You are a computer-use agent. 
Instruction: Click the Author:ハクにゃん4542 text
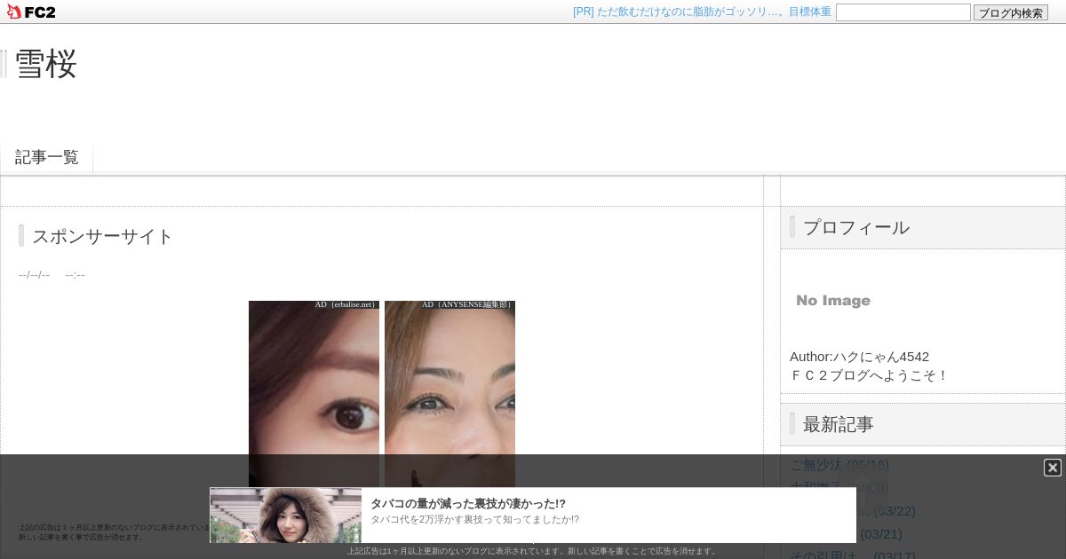859,356
